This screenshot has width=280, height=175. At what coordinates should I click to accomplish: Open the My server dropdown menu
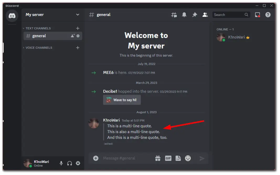(x=52, y=15)
